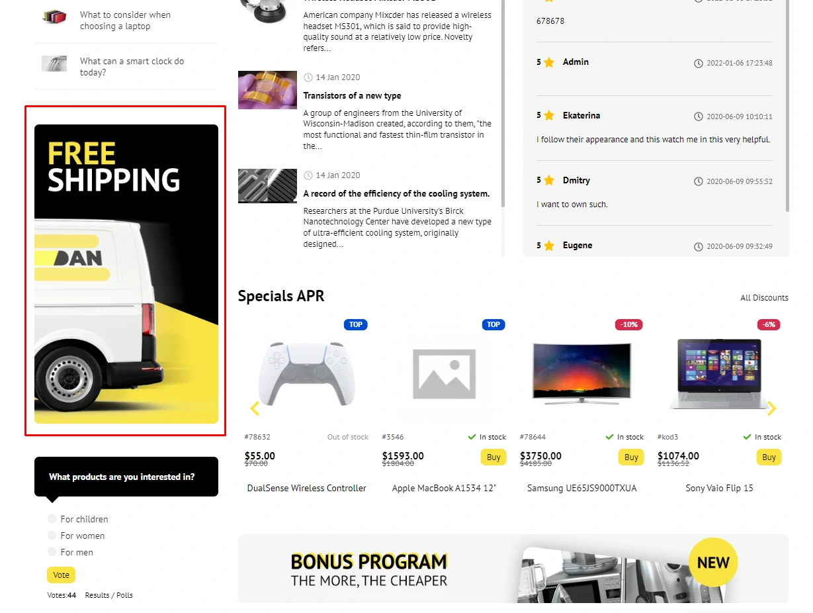Open the All Discounts link

coord(764,298)
